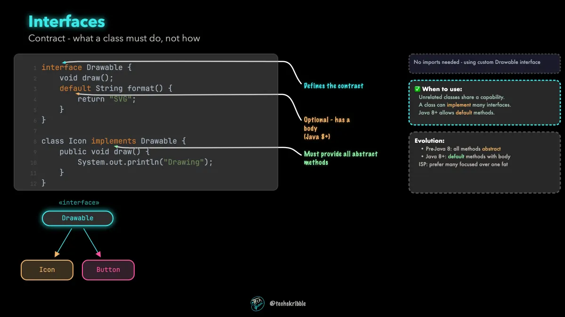Click the Interfaces title heading
This screenshot has height=317, width=565.
66,22
